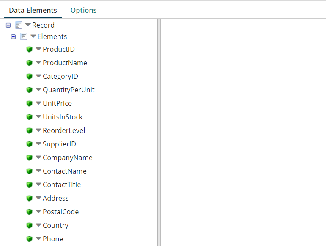
Task: Open the dropdown arrow next to UnitsInStock
Action: point(38,117)
